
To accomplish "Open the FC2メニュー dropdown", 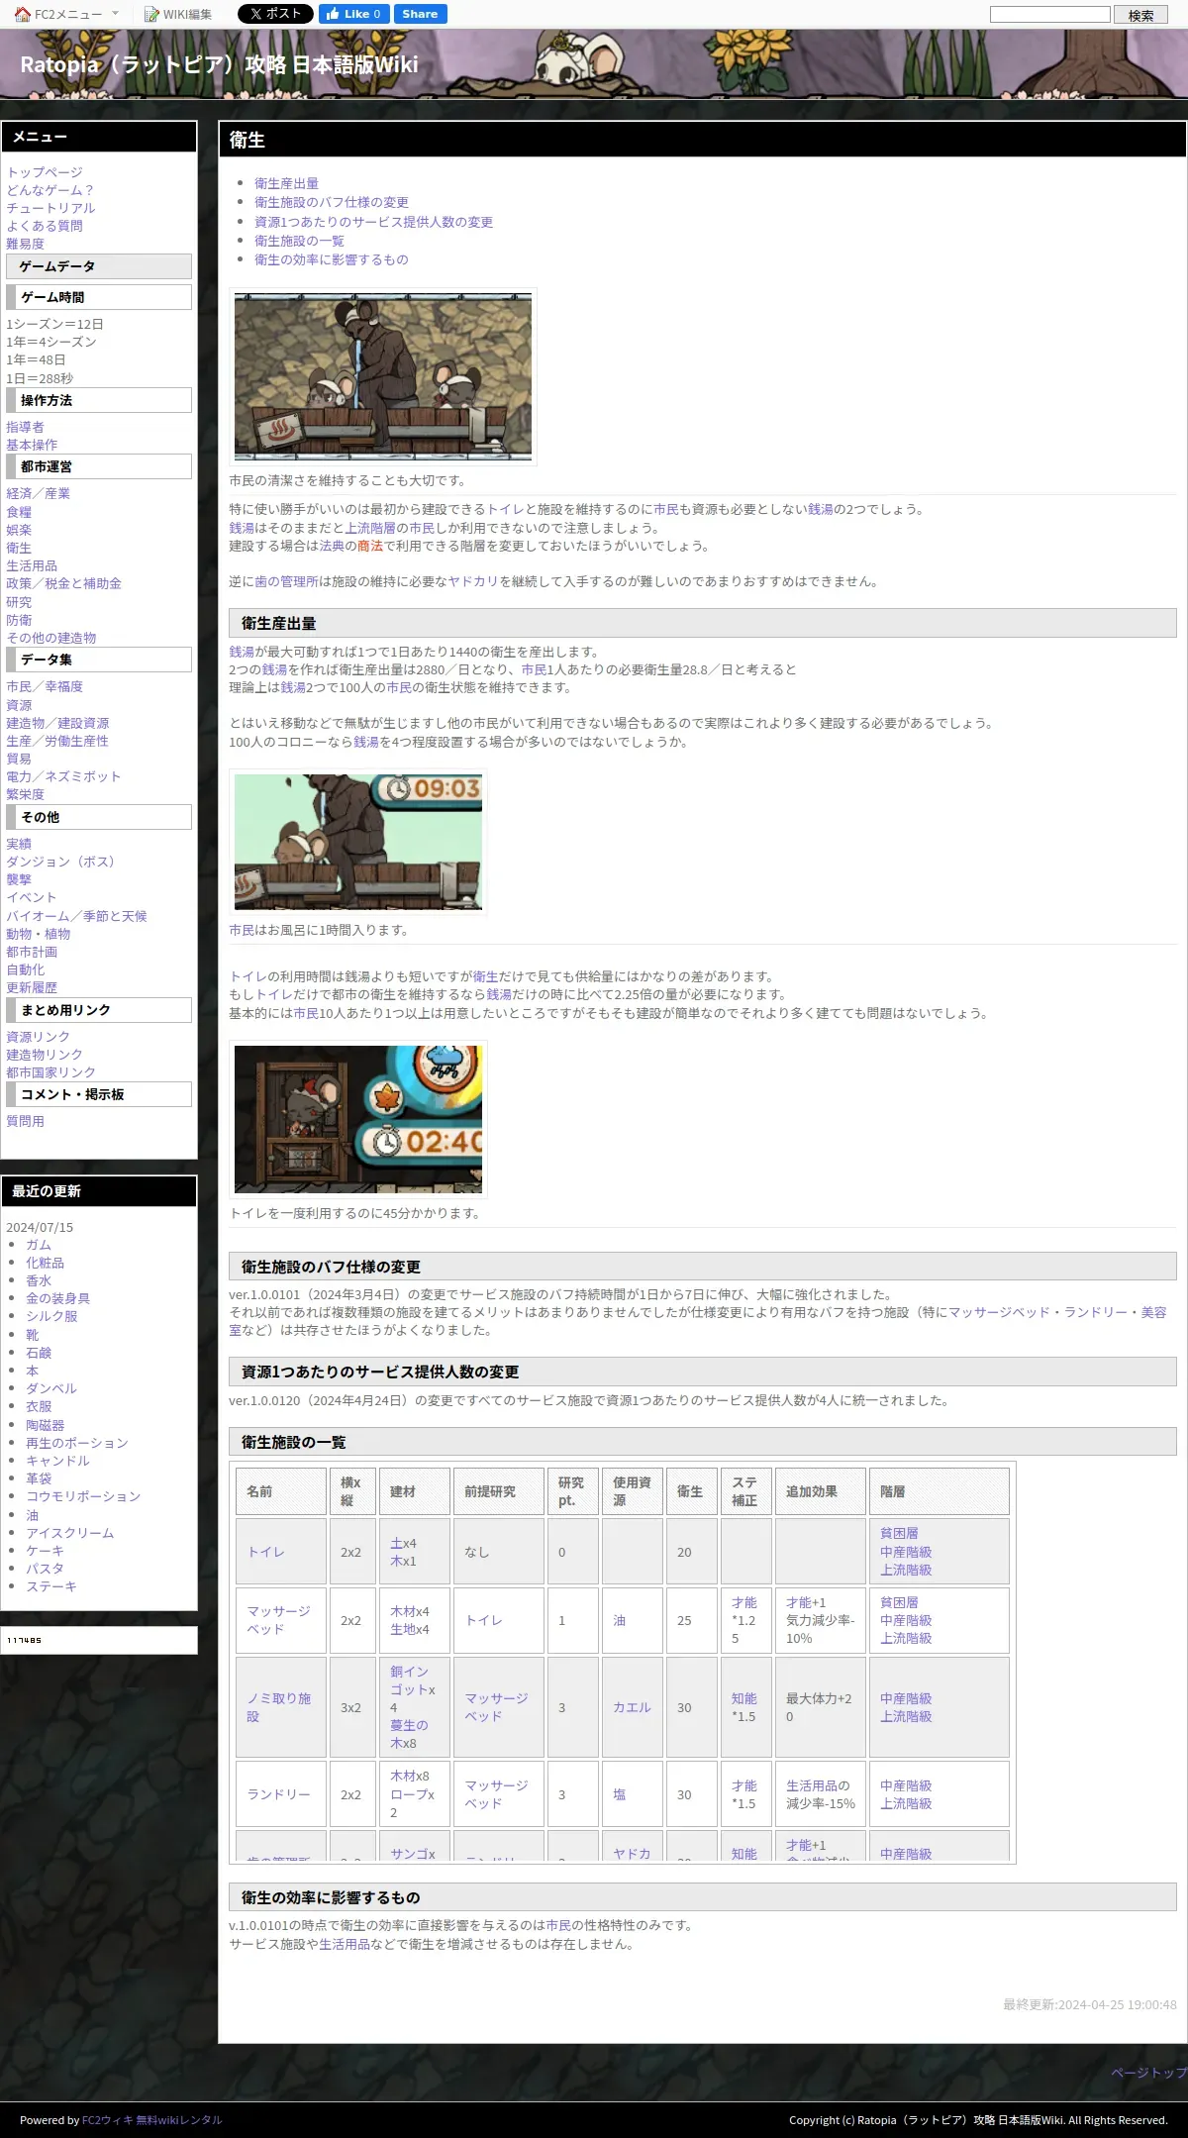I will coord(68,14).
